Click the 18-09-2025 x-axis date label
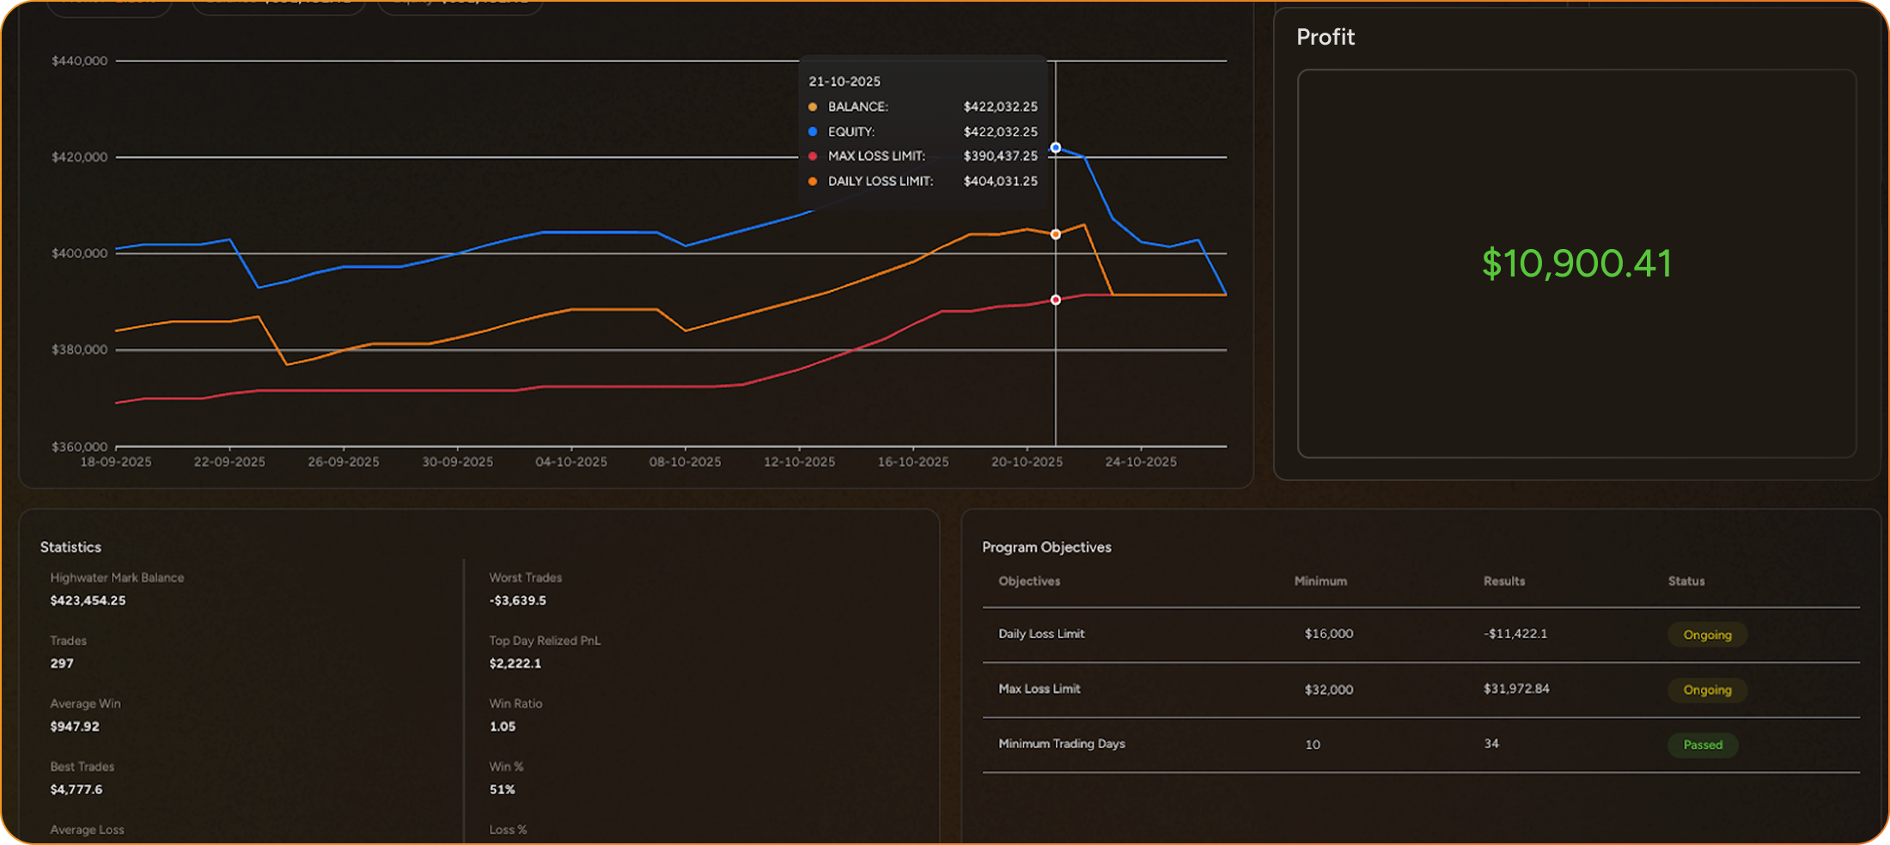 [x=116, y=462]
